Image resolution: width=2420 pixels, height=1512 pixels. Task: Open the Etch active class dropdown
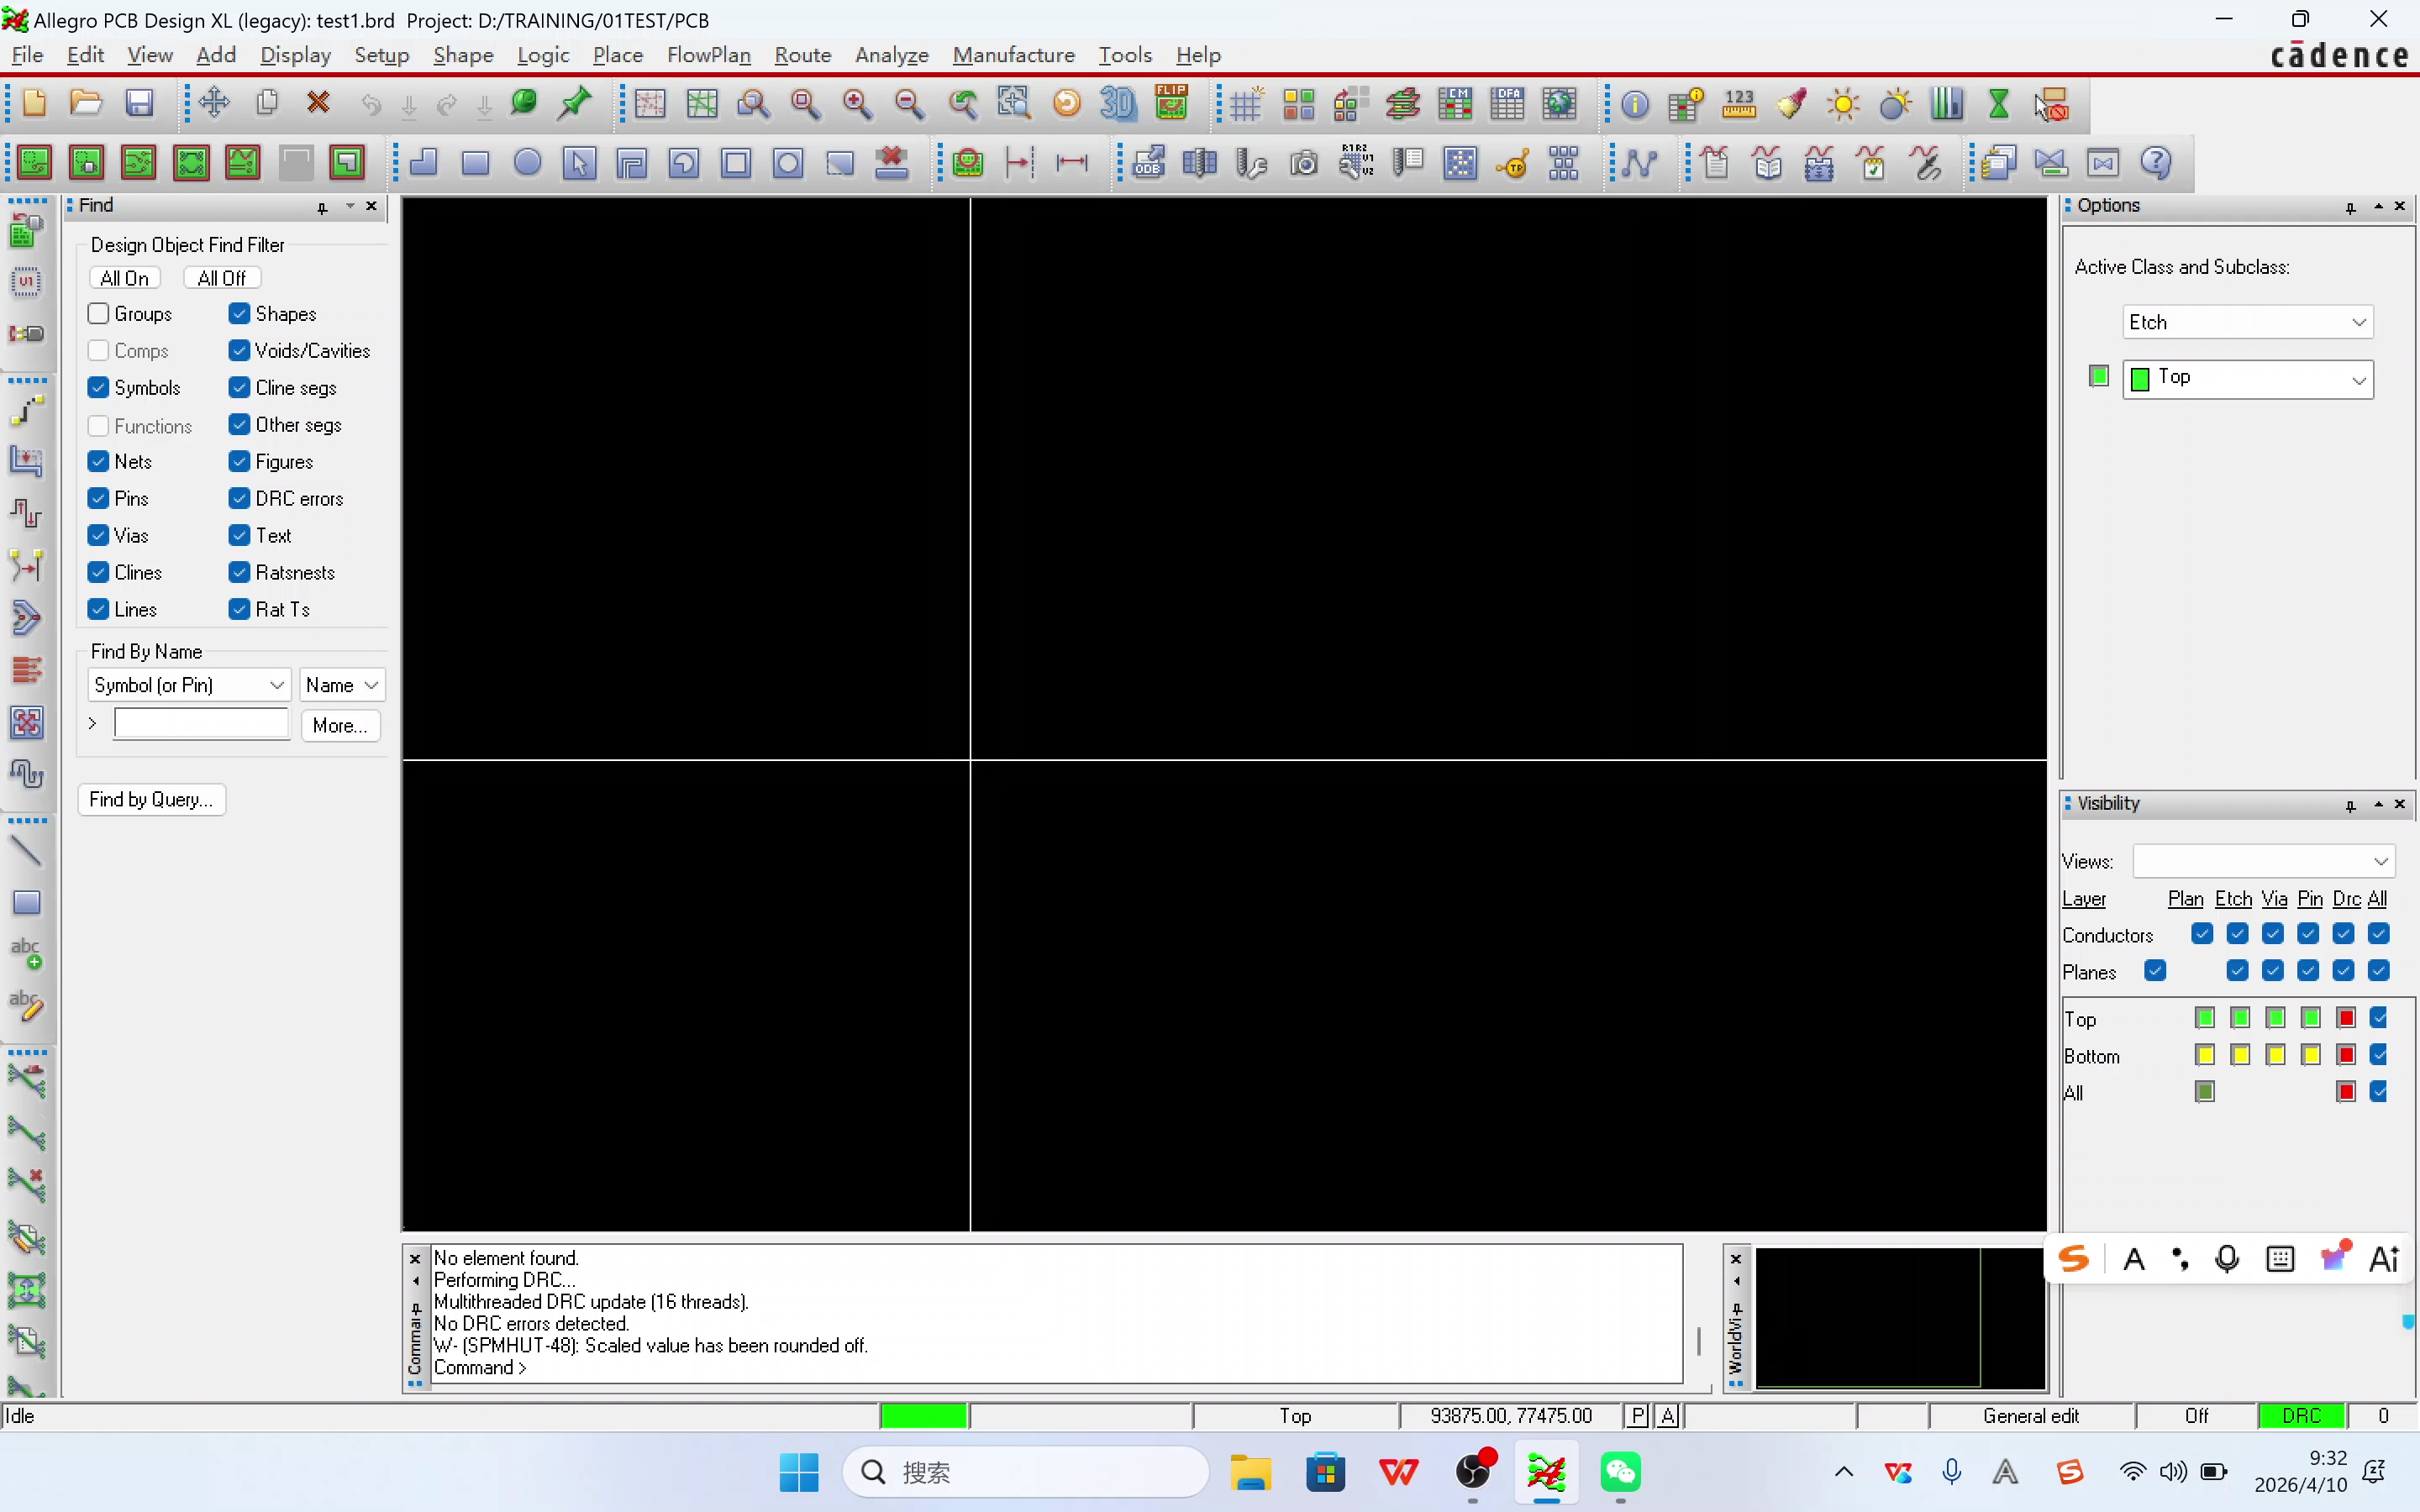coord(2247,322)
